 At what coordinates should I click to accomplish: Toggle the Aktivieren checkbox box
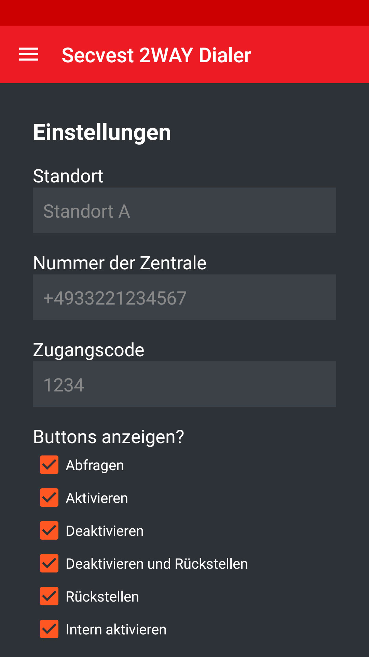click(x=49, y=498)
